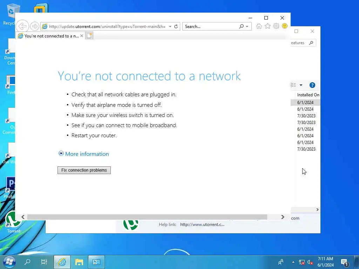Open Windows Start button
Viewport: 359px width, 269px height.
click(9, 262)
